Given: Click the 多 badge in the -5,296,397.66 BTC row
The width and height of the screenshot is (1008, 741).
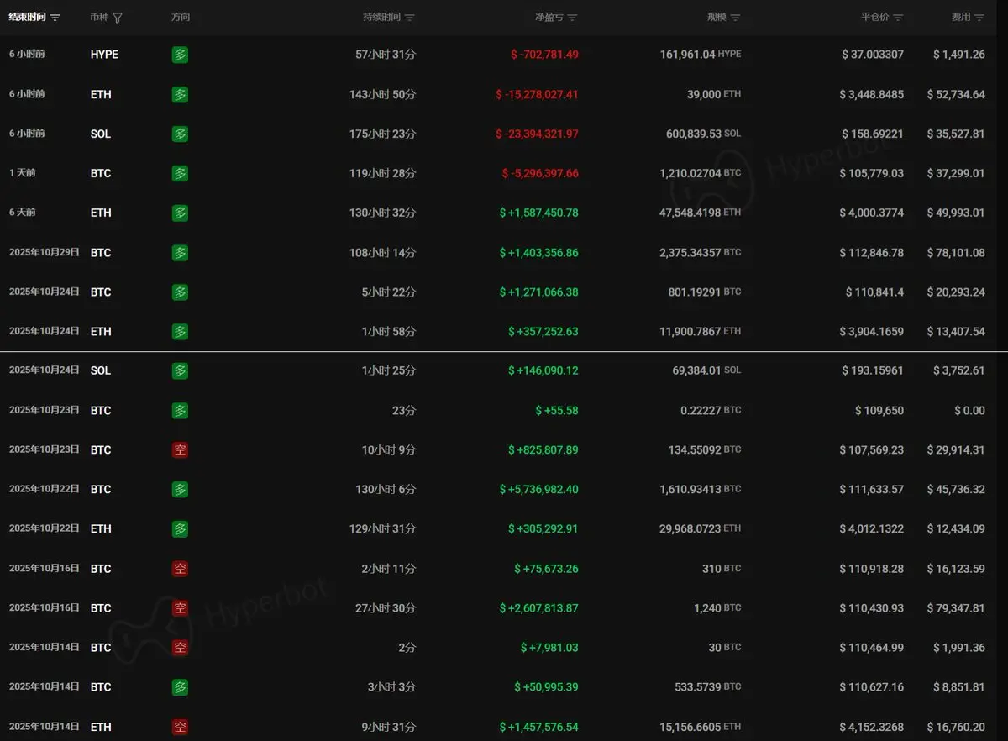Looking at the screenshot, I should [180, 173].
